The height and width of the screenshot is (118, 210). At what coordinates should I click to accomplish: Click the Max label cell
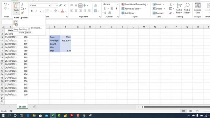click(x=55, y=50)
